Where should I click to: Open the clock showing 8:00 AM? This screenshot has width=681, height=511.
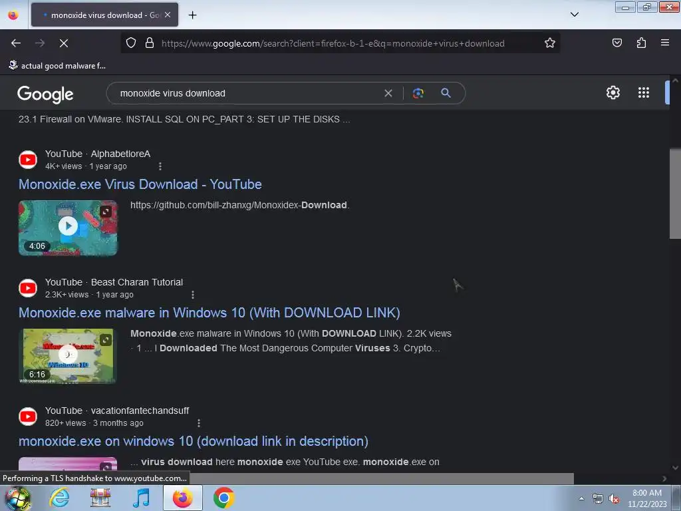647,498
